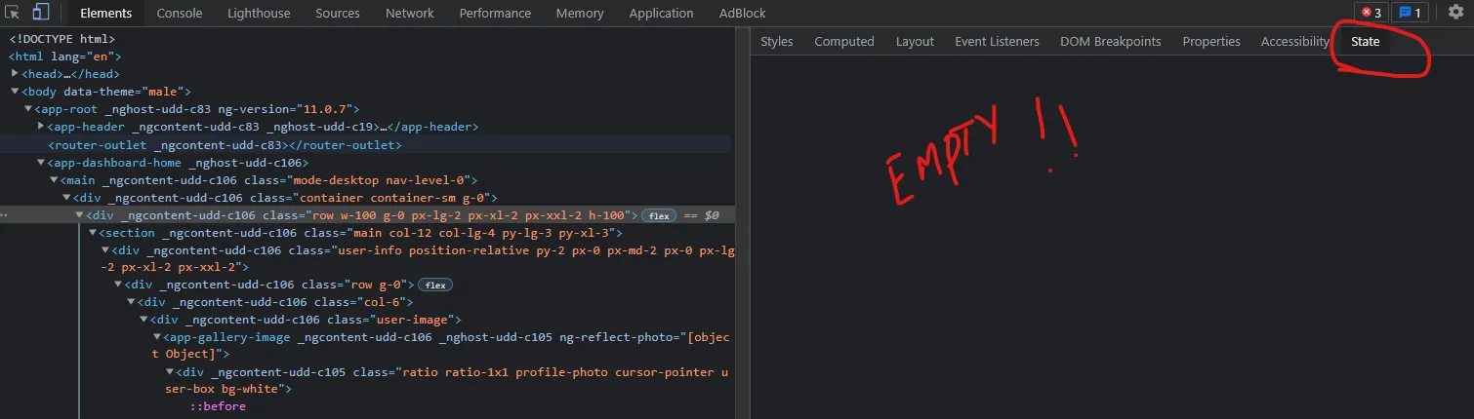The image size is (1474, 419).
Task: Open DevTools settings gear
Action: tap(1455, 13)
